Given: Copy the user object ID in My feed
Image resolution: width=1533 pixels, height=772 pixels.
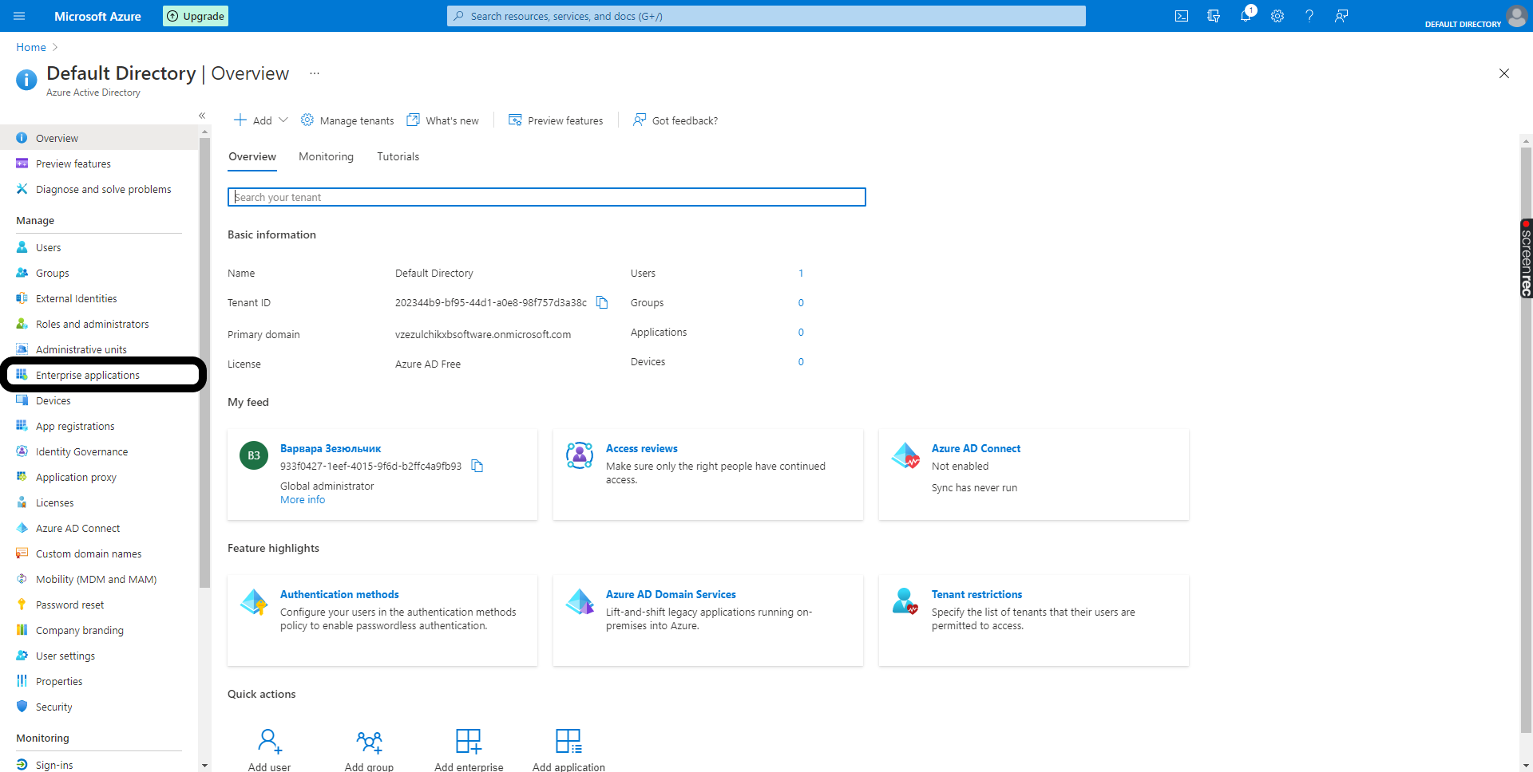Looking at the screenshot, I should (477, 466).
